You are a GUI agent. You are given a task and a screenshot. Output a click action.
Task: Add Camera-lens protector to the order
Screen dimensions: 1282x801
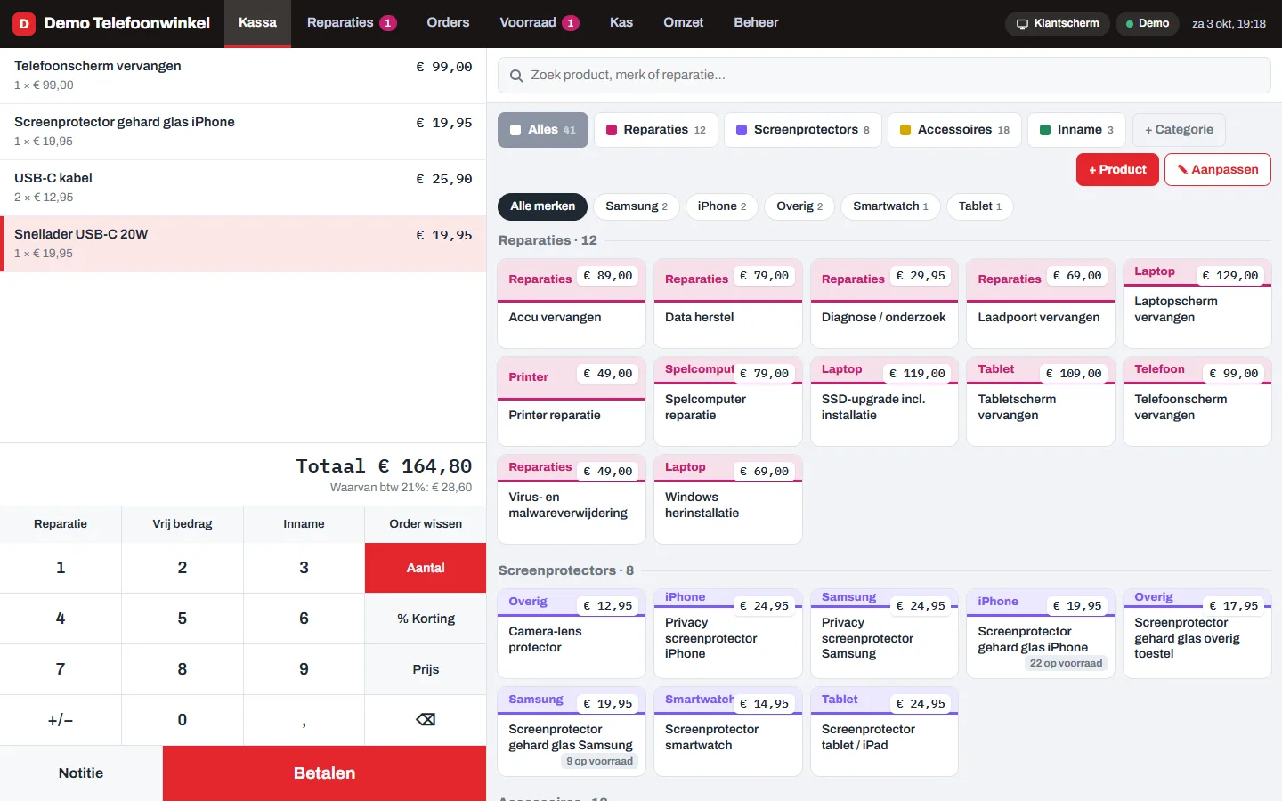pyautogui.click(x=572, y=634)
